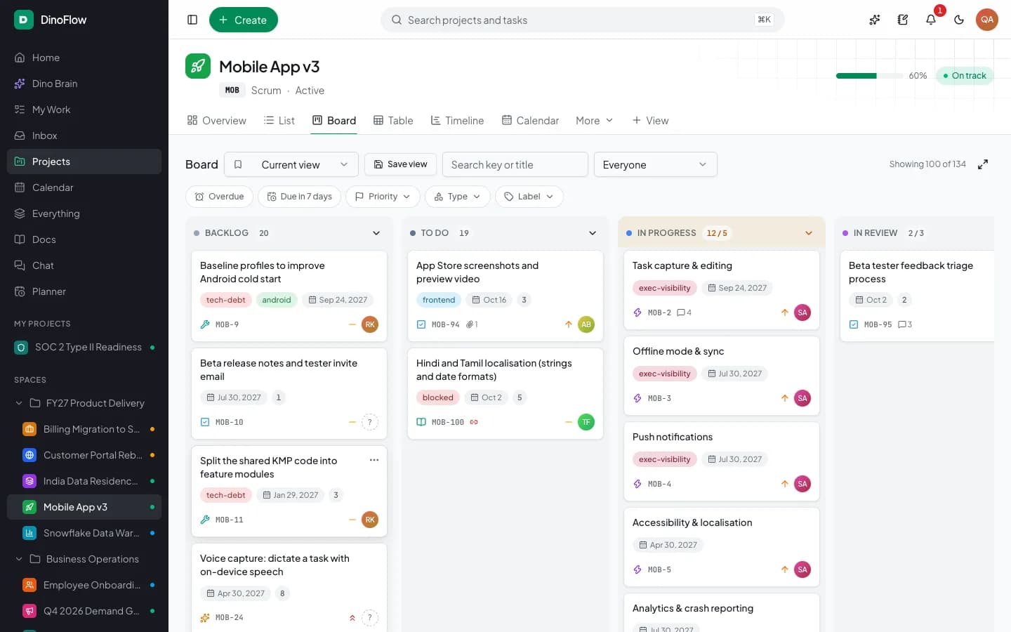Switch to the Calendar tab
The image size is (1011, 632).
pyautogui.click(x=531, y=121)
